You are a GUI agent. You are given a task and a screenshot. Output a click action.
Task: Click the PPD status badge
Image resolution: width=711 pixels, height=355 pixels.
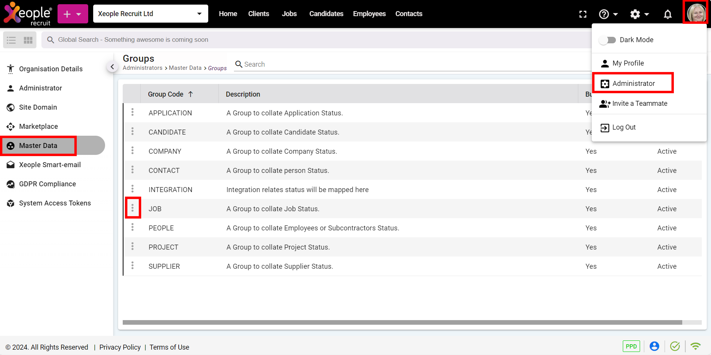[631, 346]
